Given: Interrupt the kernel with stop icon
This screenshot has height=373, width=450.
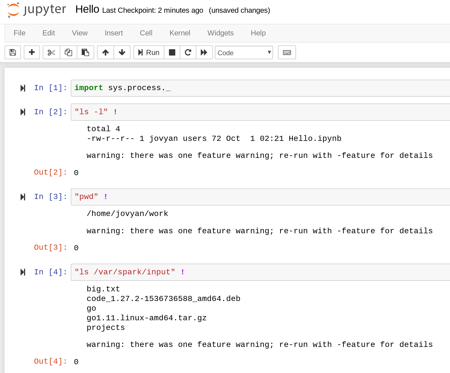Looking at the screenshot, I should click(172, 52).
